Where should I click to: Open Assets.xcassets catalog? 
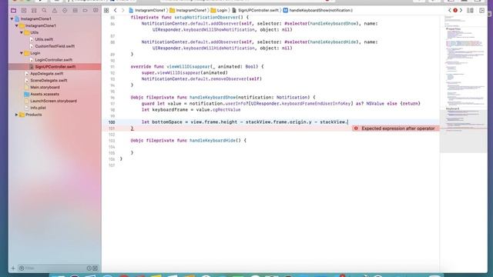click(x=45, y=94)
